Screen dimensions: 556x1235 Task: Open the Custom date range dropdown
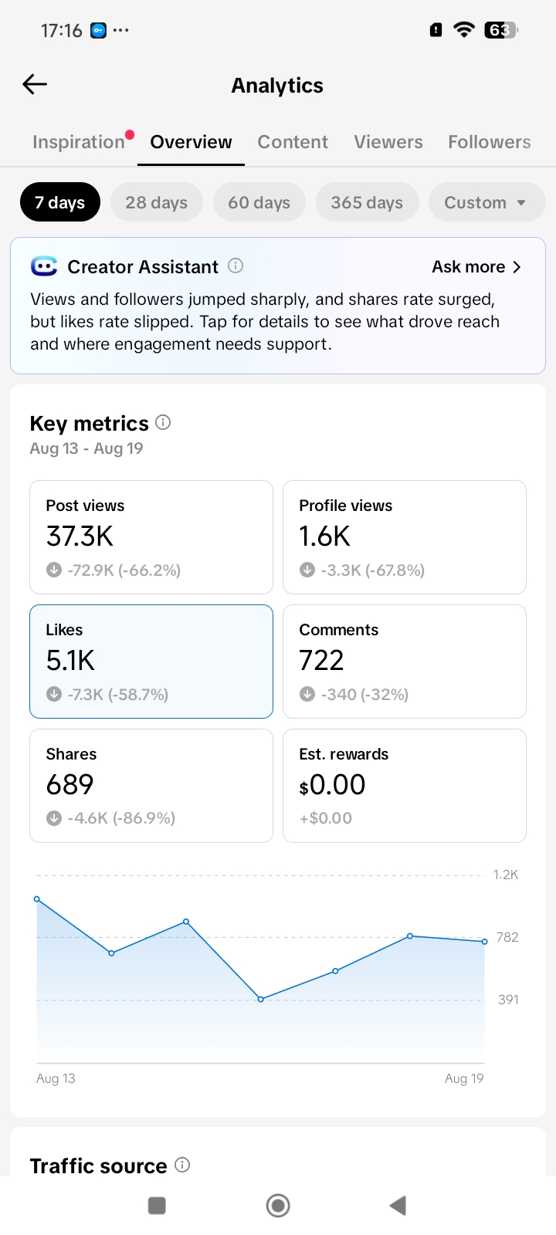point(486,202)
